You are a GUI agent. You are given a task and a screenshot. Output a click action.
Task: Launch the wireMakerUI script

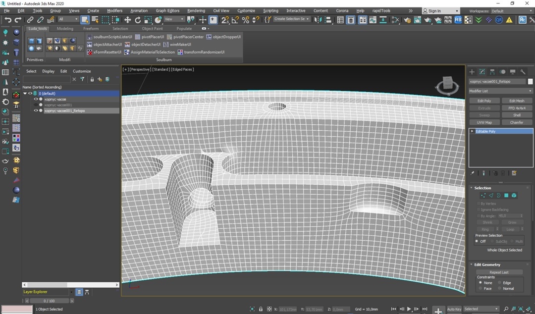tap(177, 45)
